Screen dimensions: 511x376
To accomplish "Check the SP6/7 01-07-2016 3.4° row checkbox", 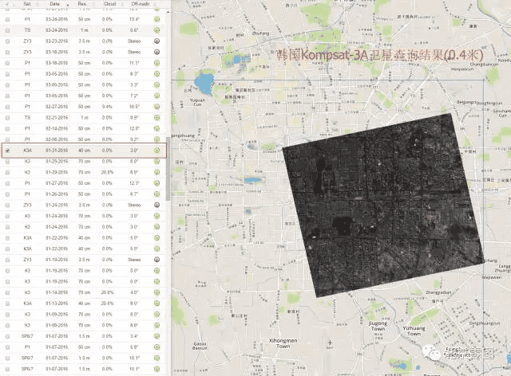I will [7, 336].
